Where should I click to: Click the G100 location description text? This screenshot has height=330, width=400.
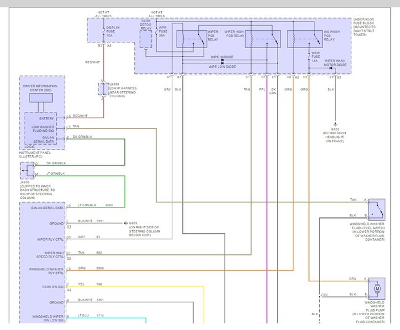tap(335, 137)
